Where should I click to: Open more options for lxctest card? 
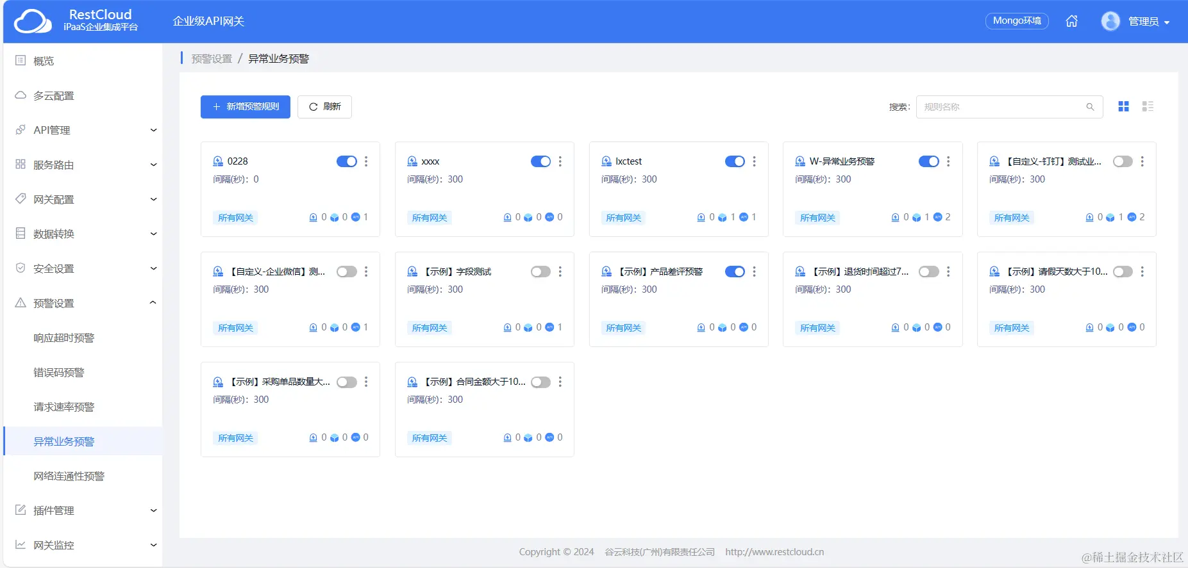click(755, 161)
